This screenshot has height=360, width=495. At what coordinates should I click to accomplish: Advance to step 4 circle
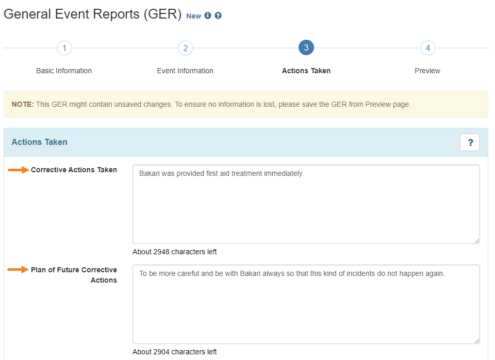428,48
